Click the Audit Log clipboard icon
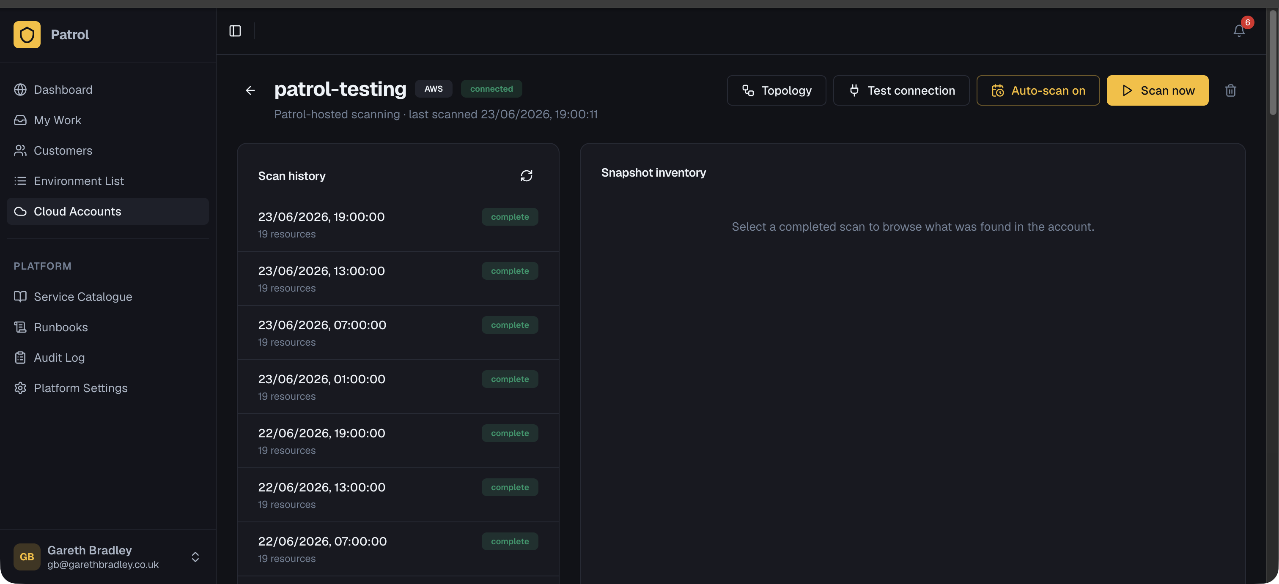Viewport: 1279px width, 584px height. [x=20, y=357]
